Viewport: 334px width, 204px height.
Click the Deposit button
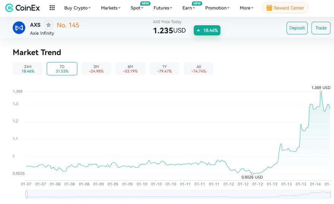click(297, 28)
